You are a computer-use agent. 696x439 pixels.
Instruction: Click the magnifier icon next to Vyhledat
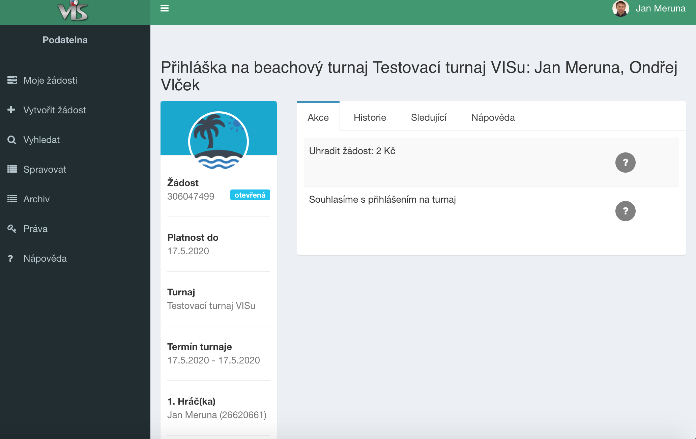[12, 140]
